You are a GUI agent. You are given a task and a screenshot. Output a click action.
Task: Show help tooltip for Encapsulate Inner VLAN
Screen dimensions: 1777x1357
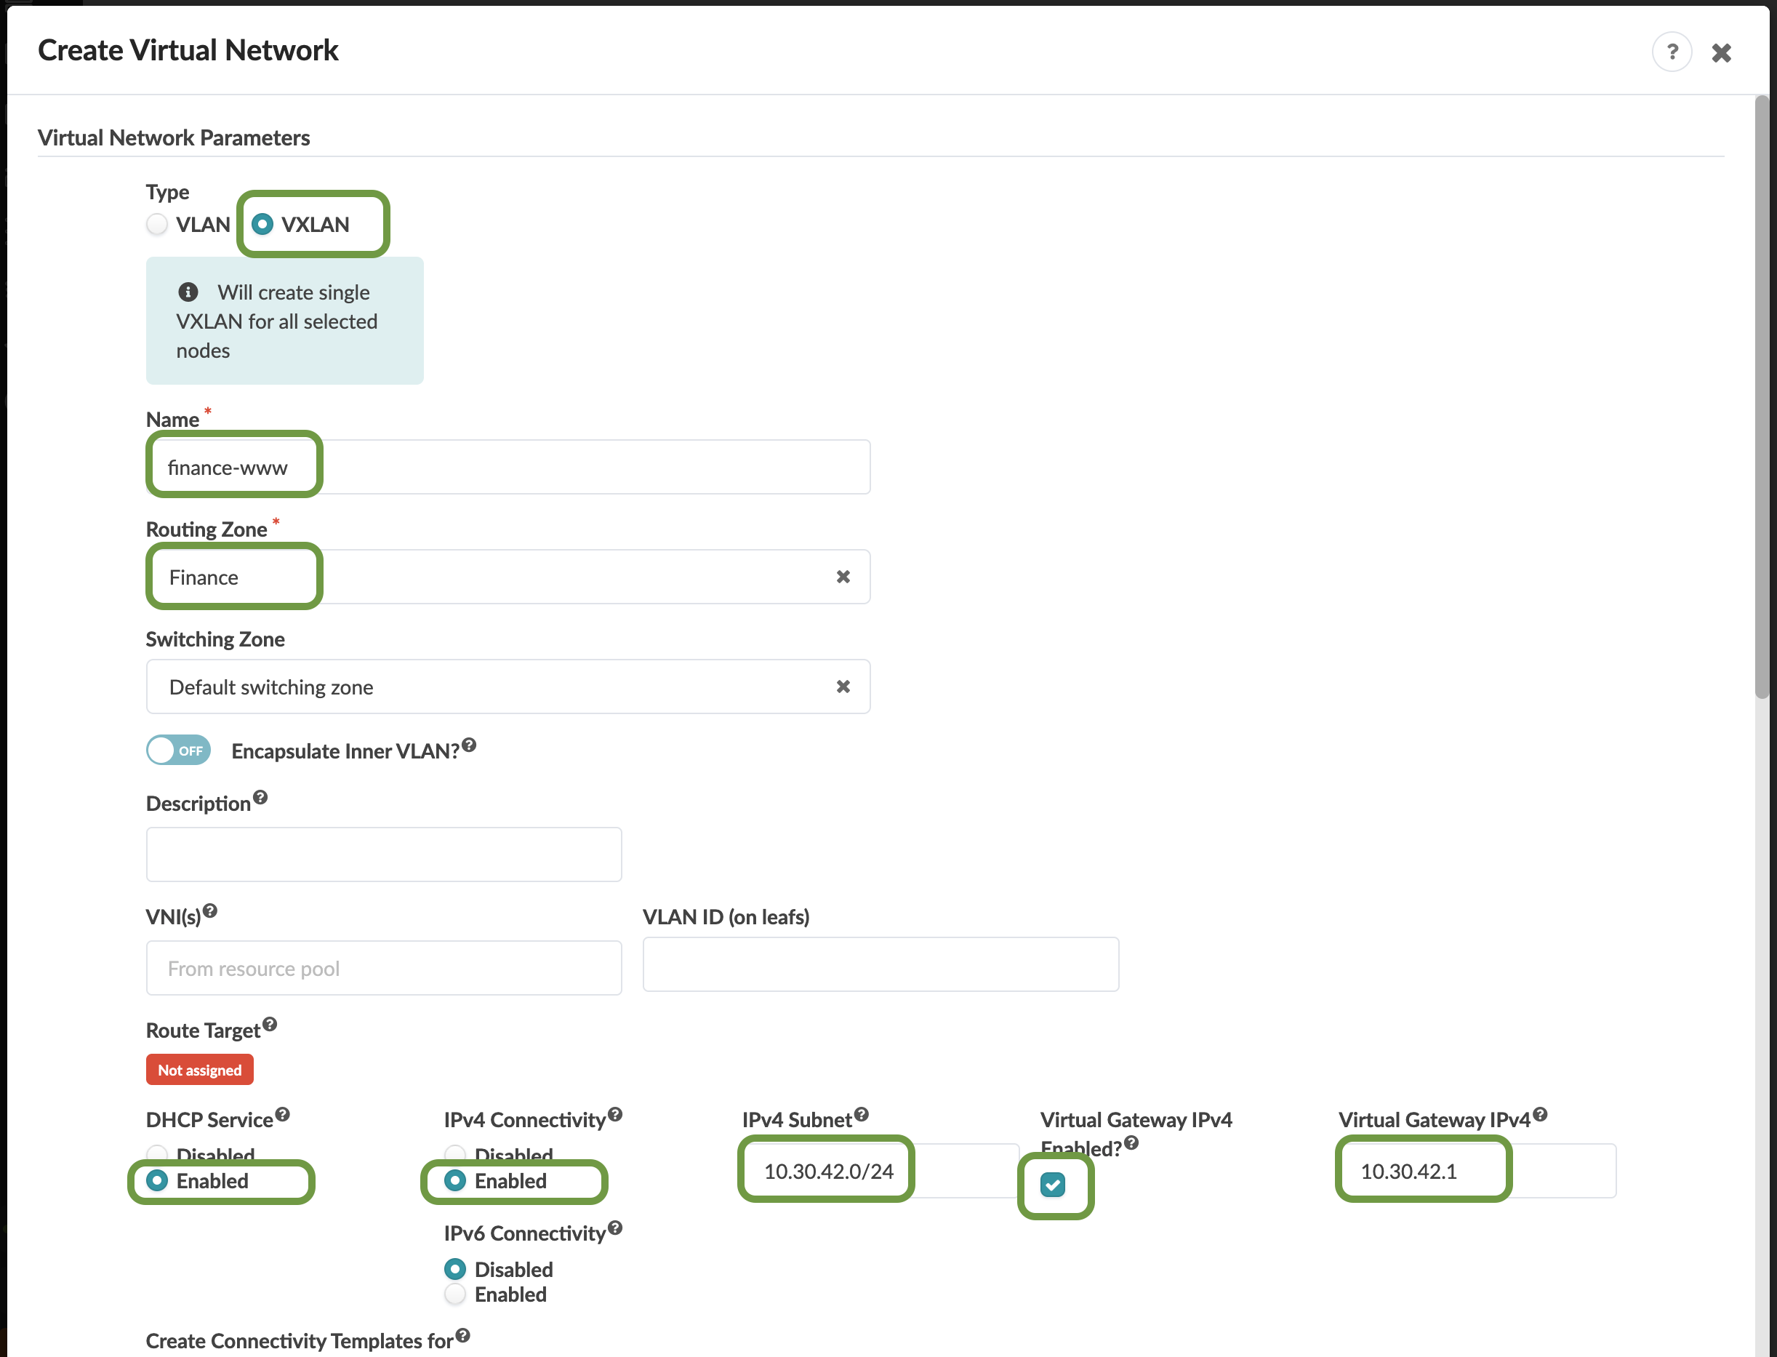(469, 745)
